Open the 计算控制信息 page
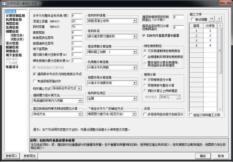Image resolution: width=233 pixels, height=162 pixels. pos(15,16)
